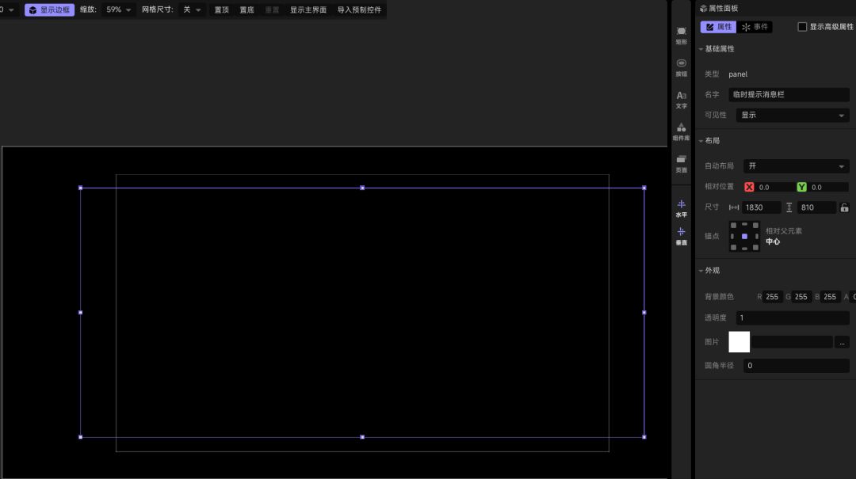Click 导入预制控件 in the toolbar
The image size is (856, 479).
coord(359,10)
